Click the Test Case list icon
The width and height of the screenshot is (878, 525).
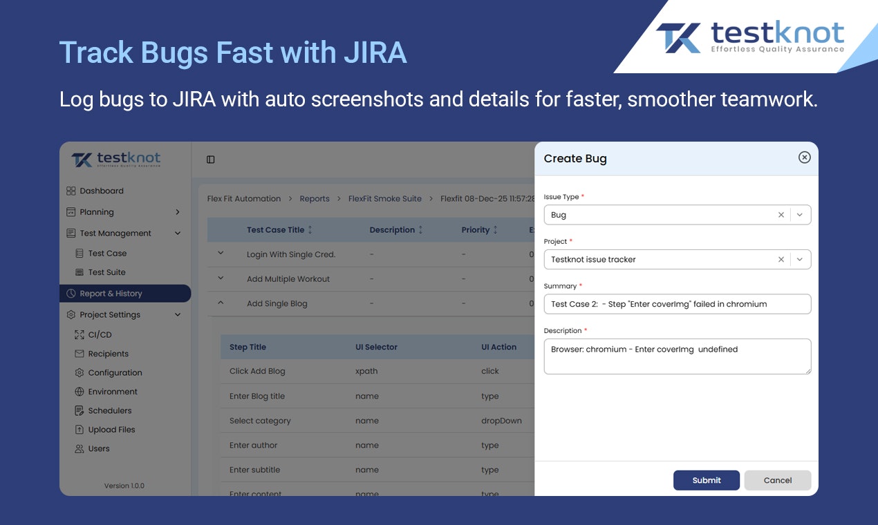80,254
